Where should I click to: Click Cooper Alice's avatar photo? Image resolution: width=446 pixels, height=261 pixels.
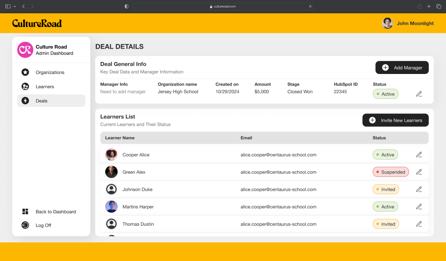(x=111, y=155)
